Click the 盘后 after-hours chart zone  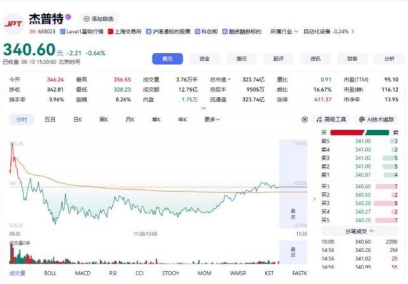pos(293,183)
